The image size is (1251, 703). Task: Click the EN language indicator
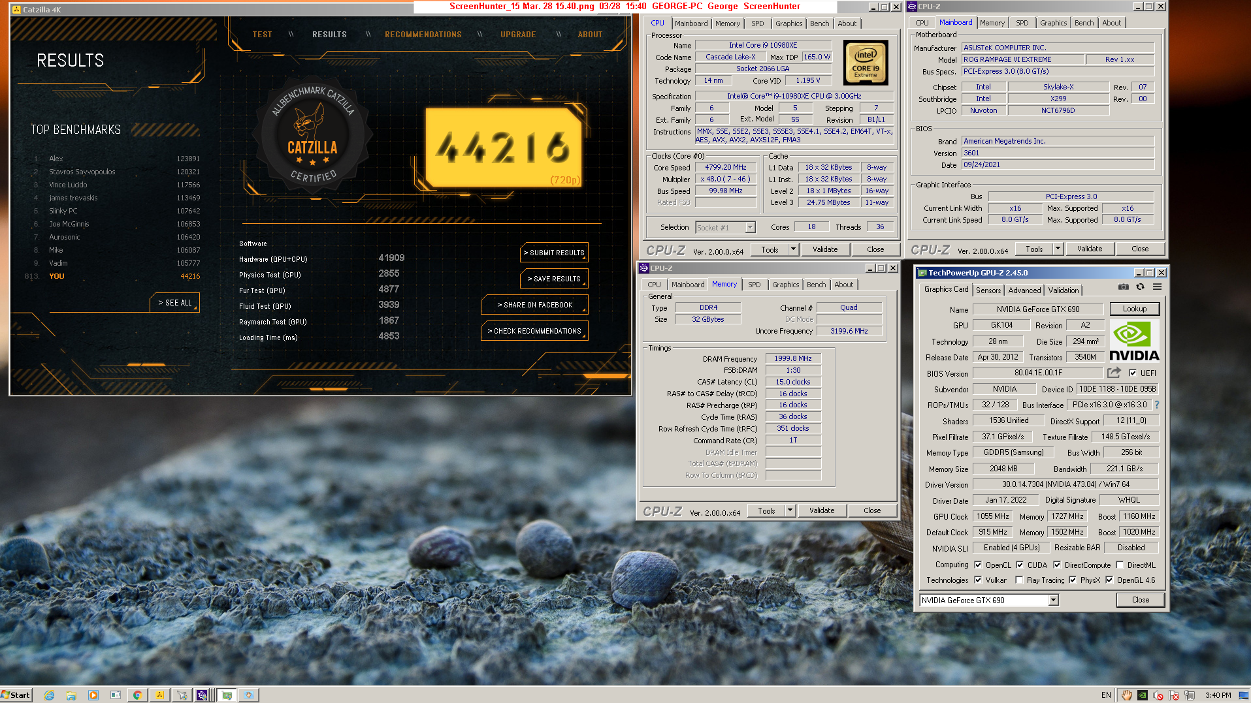point(1105,695)
